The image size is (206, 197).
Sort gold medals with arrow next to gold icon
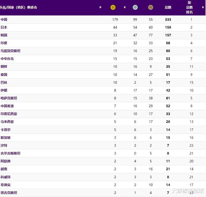click(x=125, y=7)
